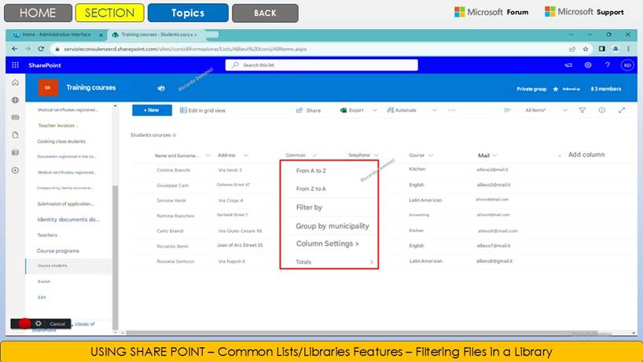The width and height of the screenshot is (643, 362).
Task: Select 'From A to Z' sort option
Action: (310, 171)
